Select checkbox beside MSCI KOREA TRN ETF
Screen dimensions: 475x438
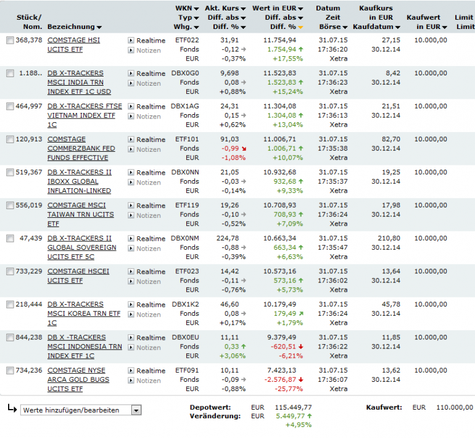pos(10,304)
